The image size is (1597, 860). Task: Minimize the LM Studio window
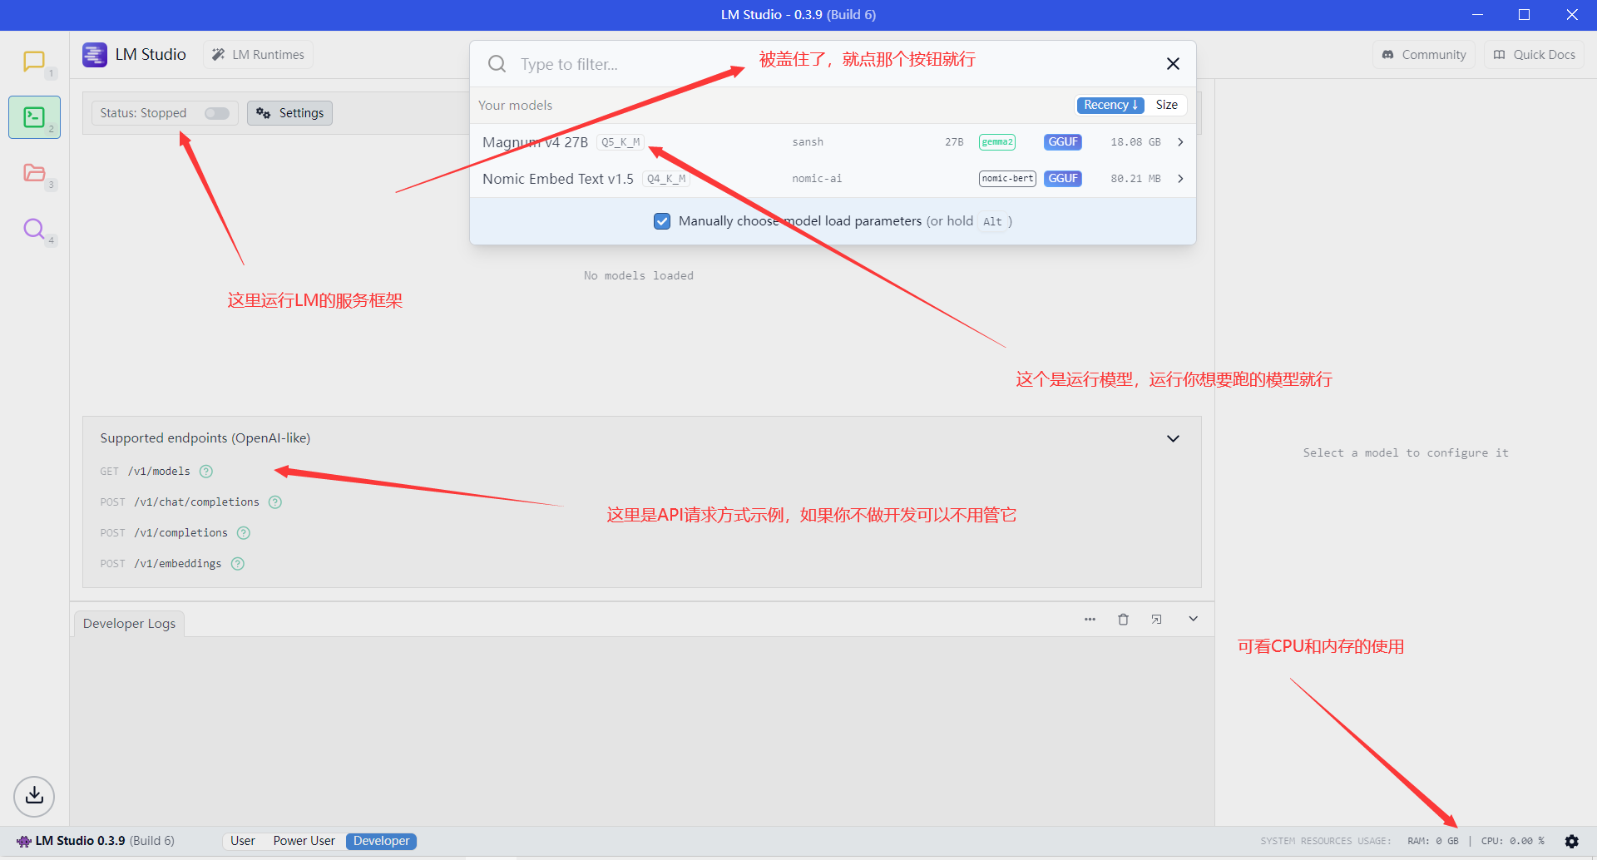click(1477, 15)
